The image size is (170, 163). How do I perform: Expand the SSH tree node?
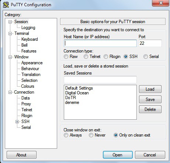click(17, 122)
